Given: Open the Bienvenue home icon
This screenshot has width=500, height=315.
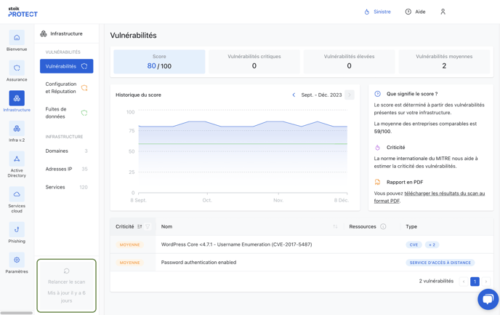Looking at the screenshot, I should tap(17, 38).
